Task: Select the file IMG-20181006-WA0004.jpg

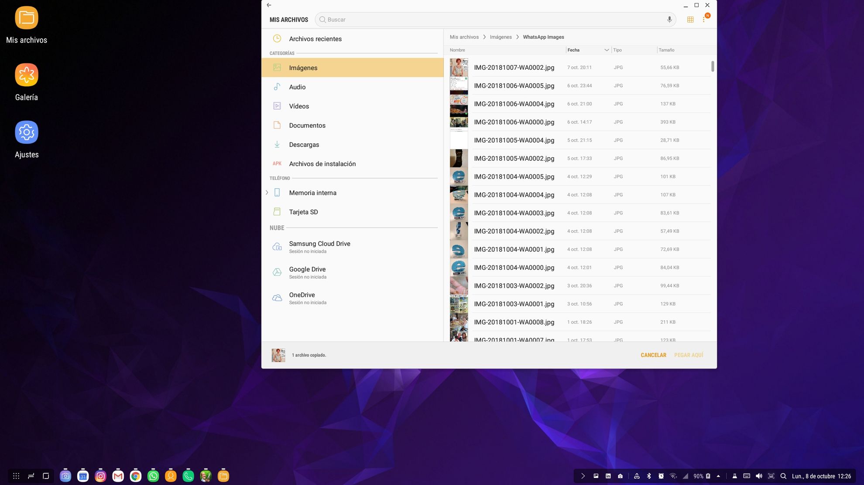Action: 514,104
